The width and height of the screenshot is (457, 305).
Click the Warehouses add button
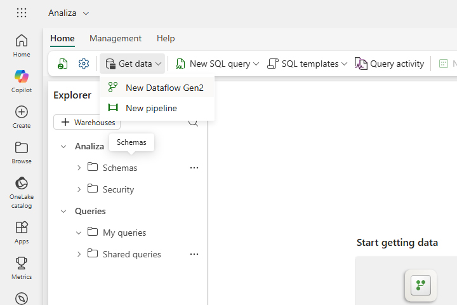click(87, 122)
